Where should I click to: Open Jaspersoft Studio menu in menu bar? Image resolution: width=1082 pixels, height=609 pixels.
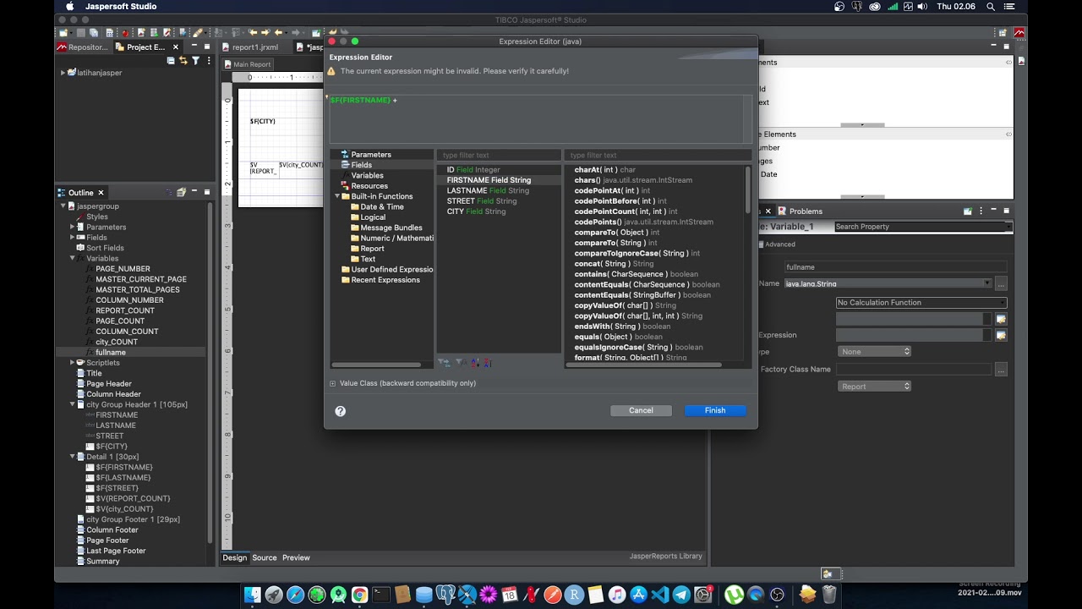(122, 7)
